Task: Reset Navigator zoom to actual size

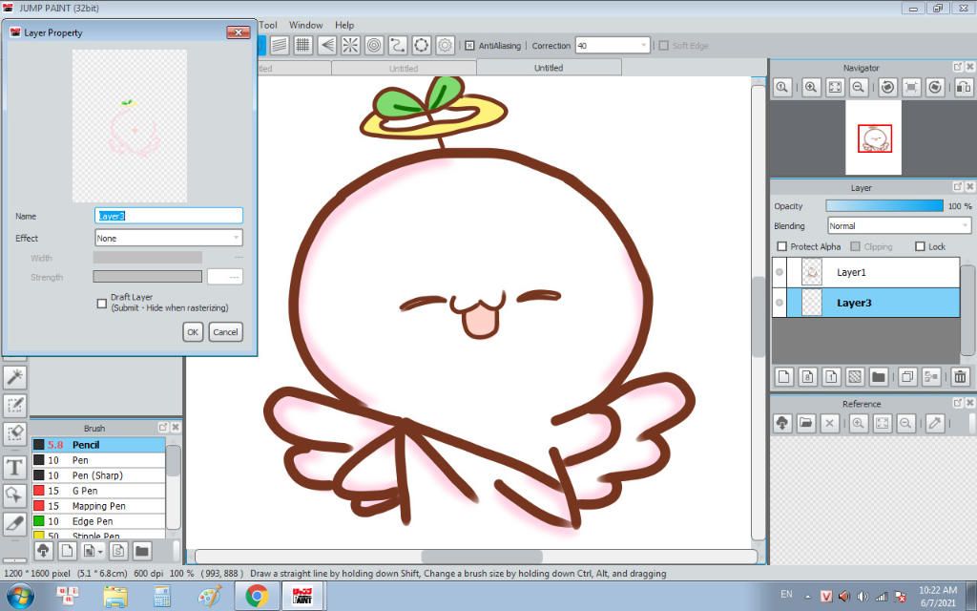Action: 782,87
